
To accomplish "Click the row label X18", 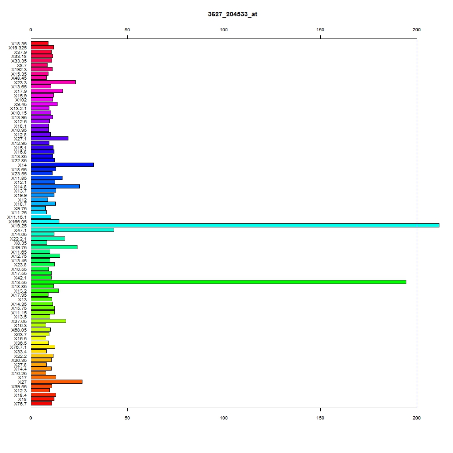I will pyautogui.click(x=23, y=399).
